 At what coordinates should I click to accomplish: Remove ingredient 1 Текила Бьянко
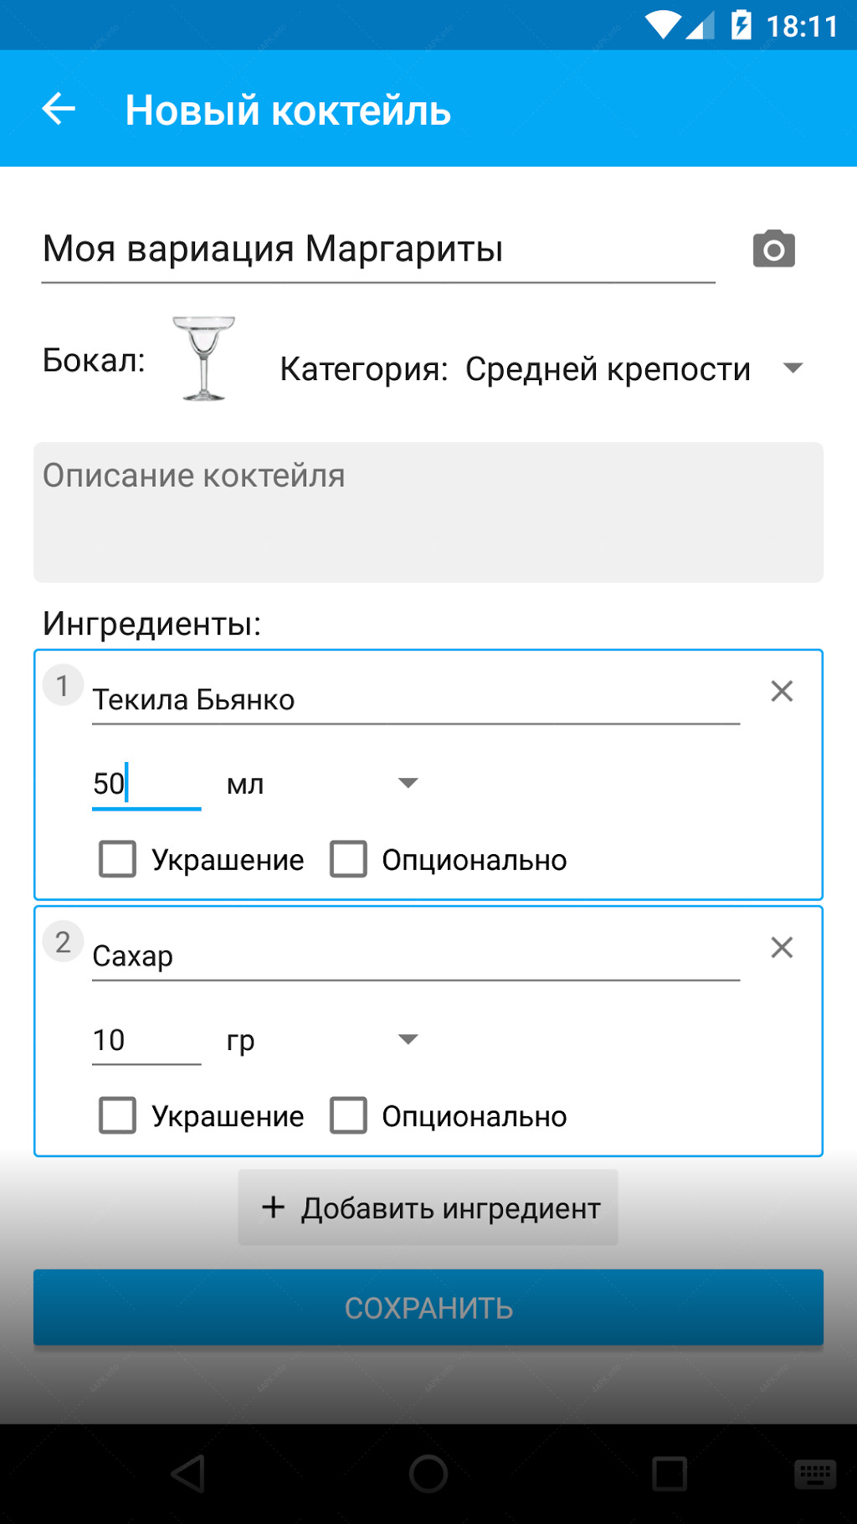click(782, 691)
